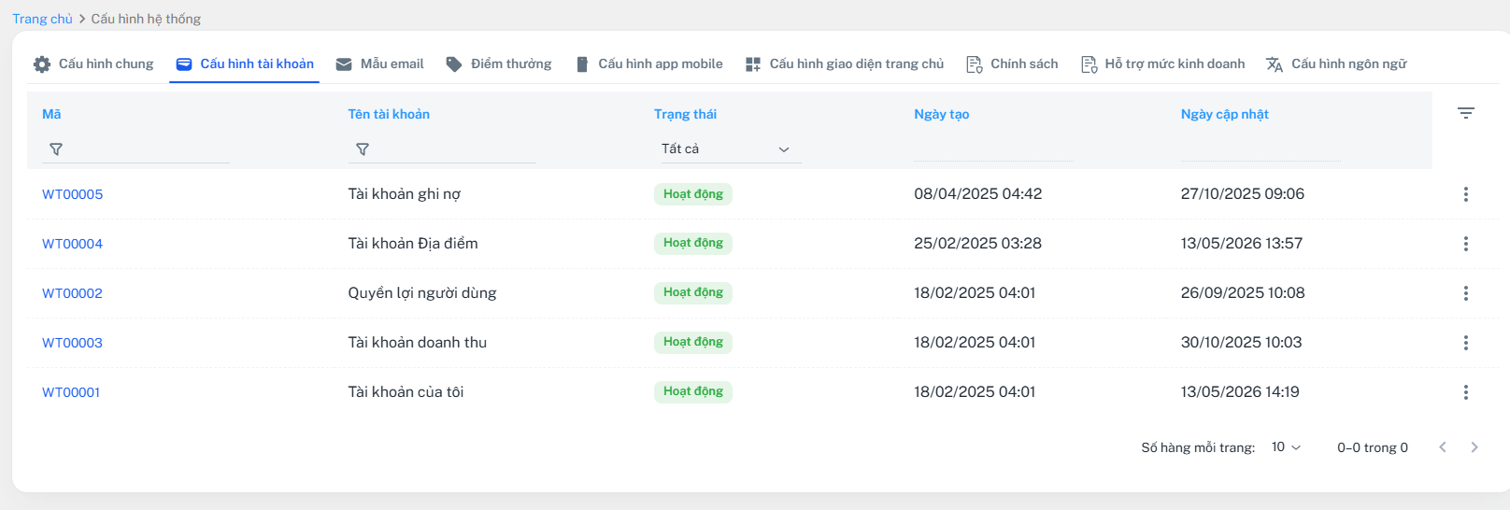Open account code WT00003
Viewport: 1510px width, 510px height.
72,343
